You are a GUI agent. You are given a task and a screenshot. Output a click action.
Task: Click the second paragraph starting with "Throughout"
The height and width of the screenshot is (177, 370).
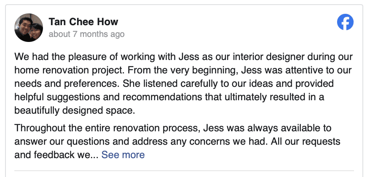[x=177, y=141]
